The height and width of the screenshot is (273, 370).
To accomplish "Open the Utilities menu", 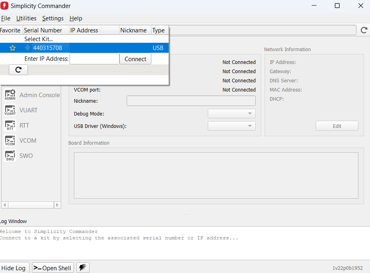I will coord(26,18).
